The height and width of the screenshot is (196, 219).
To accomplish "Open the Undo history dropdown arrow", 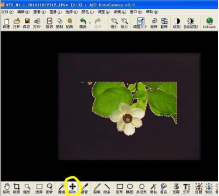I will click(x=90, y=23).
